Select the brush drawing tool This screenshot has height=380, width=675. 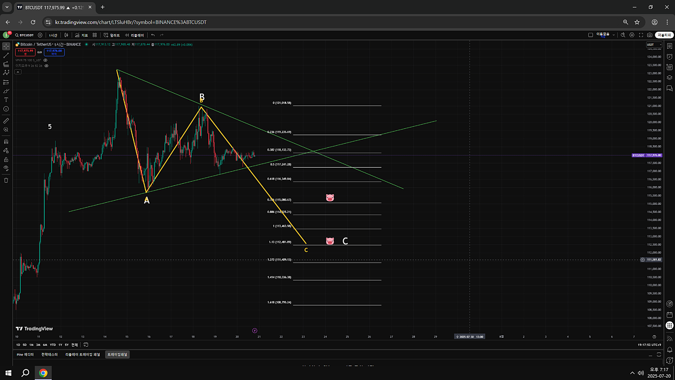(6, 91)
